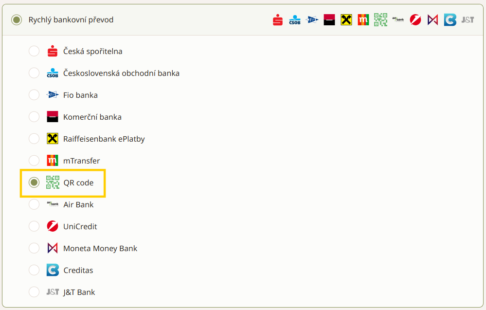The image size is (486, 310).
Task: Click QR code icon in the header strip
Action: click(x=380, y=20)
